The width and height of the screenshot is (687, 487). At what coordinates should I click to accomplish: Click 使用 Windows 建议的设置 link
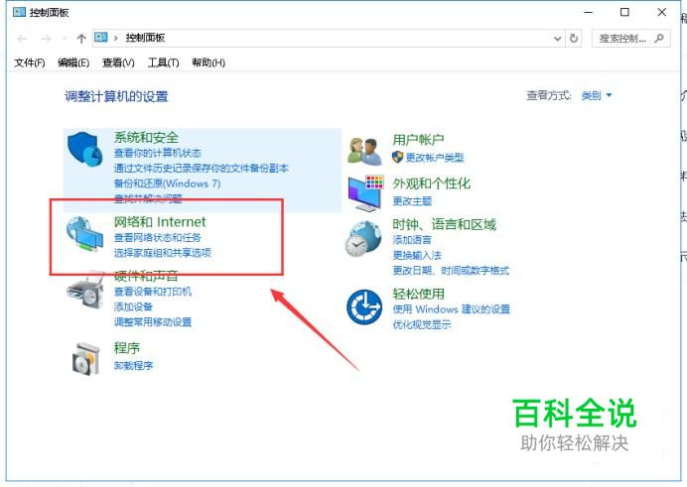coord(452,309)
